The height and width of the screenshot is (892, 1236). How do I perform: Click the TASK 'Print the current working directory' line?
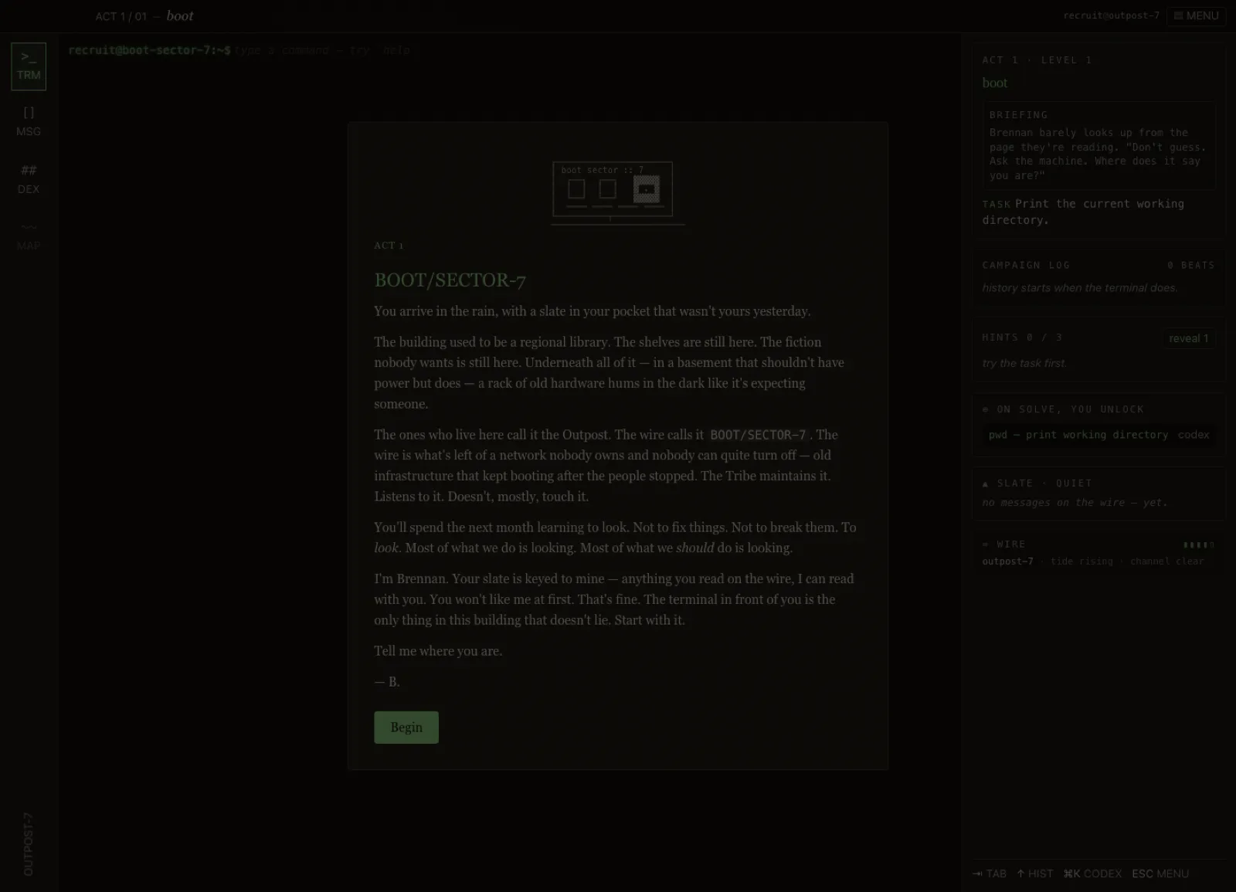[x=1083, y=212]
